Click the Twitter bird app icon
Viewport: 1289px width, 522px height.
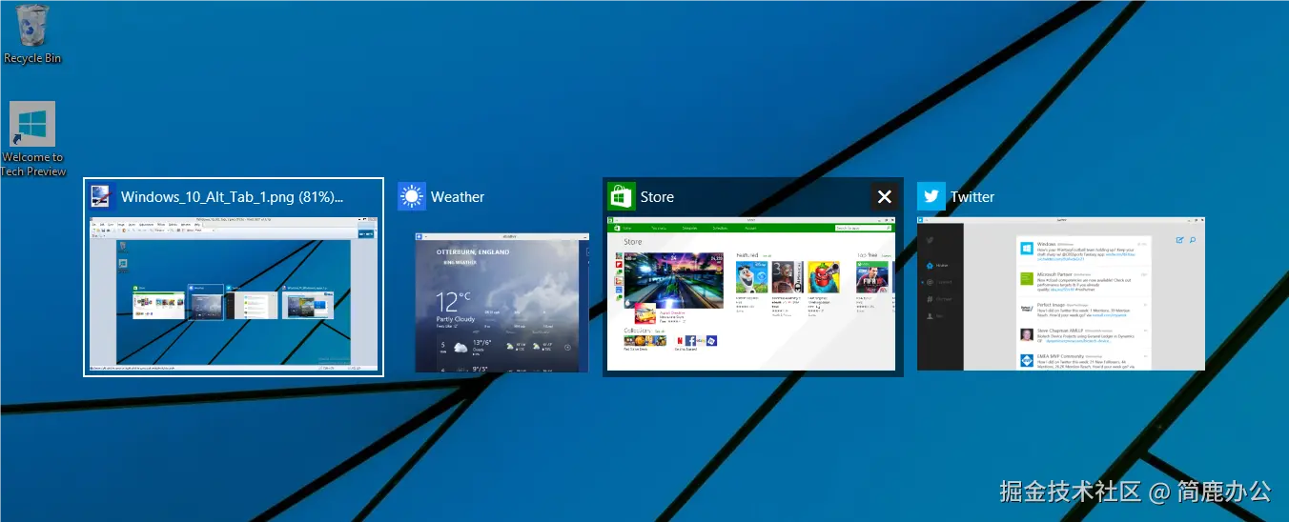[931, 197]
